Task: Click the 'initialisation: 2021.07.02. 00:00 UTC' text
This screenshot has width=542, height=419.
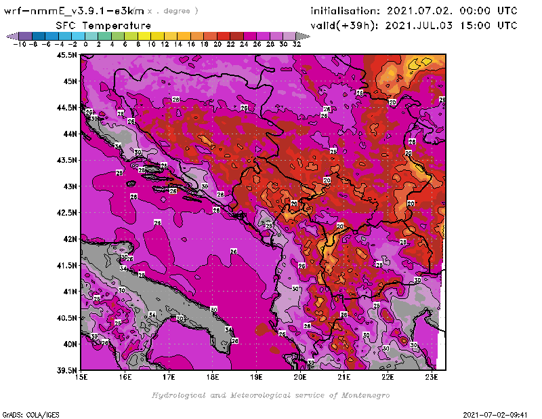Action: [414, 11]
